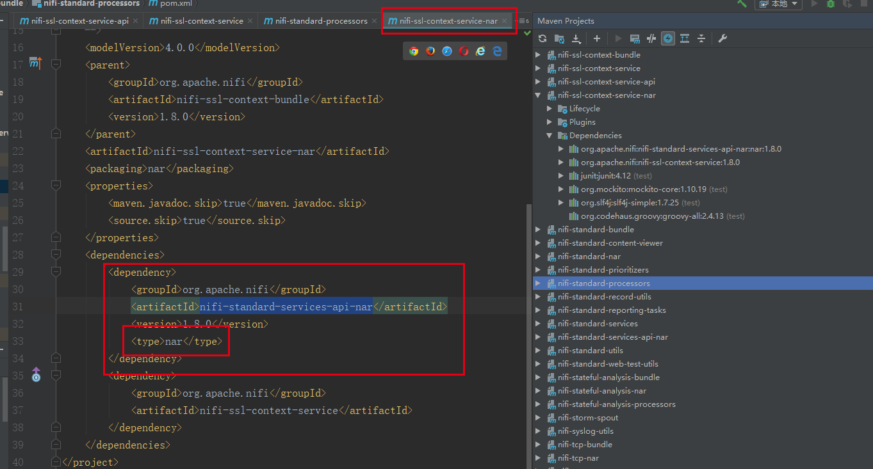This screenshot has height=469, width=873.
Task: Open pom preview in Internet Explorer
Action: pyautogui.click(x=480, y=51)
